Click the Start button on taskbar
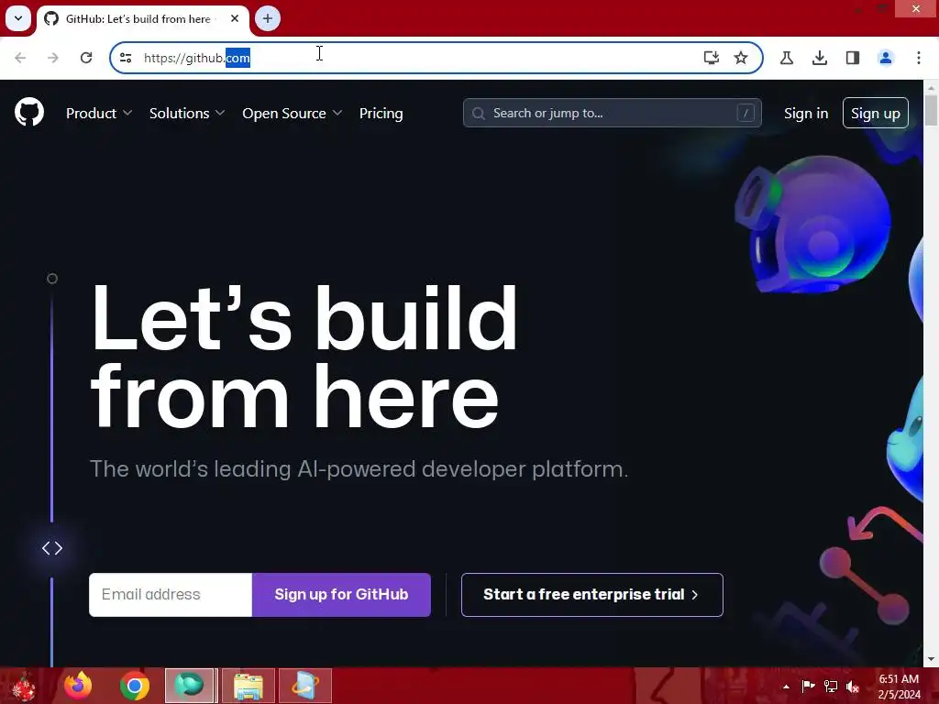Viewport: 939px width, 704px height. click(x=23, y=686)
